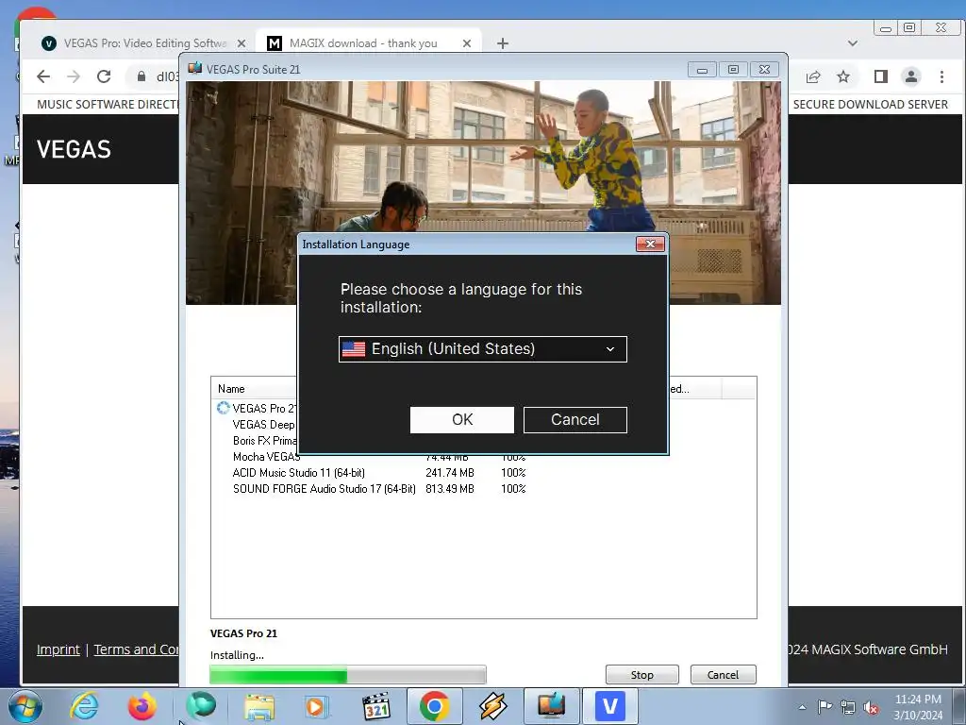The image size is (966, 725).
Task: Open the Windows Start menu
Action: [x=25, y=706]
